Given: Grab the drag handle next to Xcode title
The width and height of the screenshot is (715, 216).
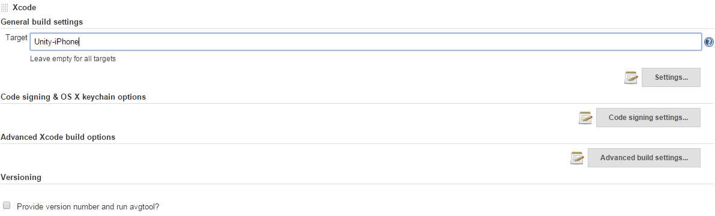Looking at the screenshot, I should tap(5, 8).
